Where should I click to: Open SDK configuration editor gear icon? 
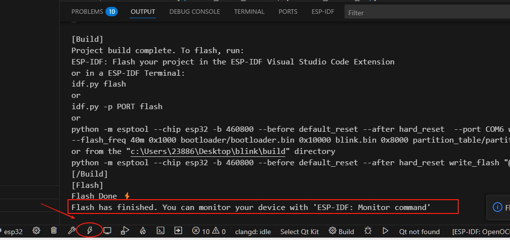tap(36, 231)
